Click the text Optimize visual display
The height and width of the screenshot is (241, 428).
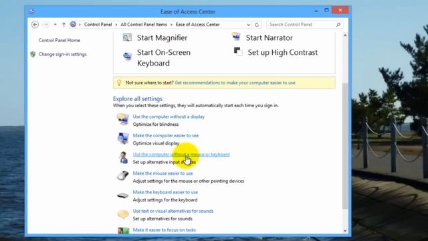click(156, 143)
